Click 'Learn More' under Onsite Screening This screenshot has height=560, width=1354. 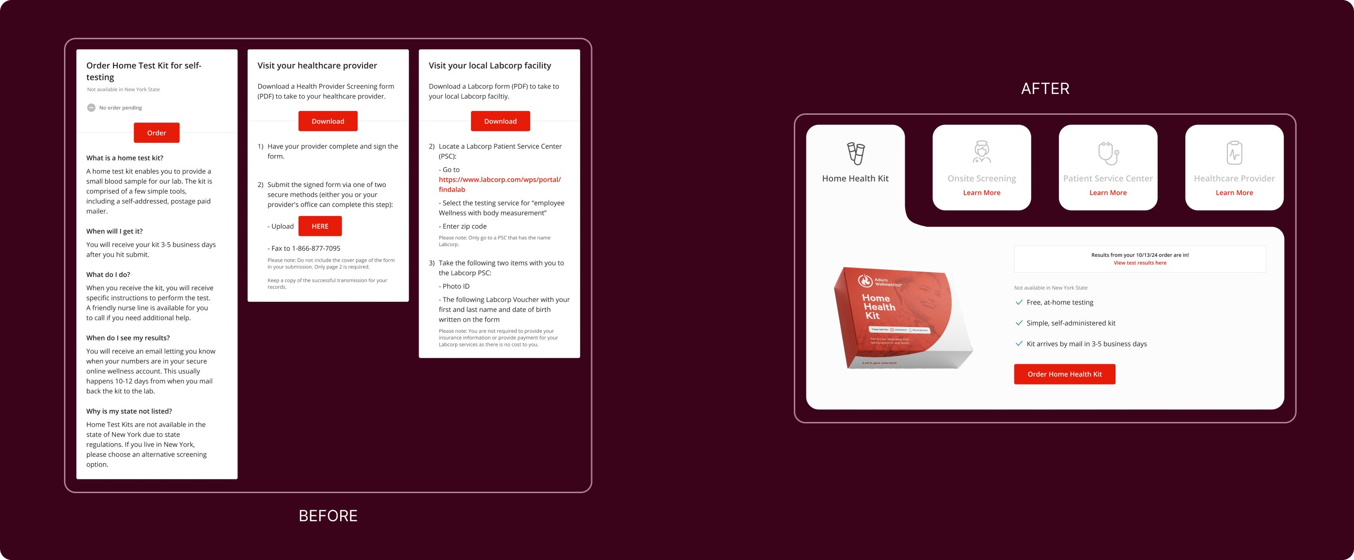[982, 192]
